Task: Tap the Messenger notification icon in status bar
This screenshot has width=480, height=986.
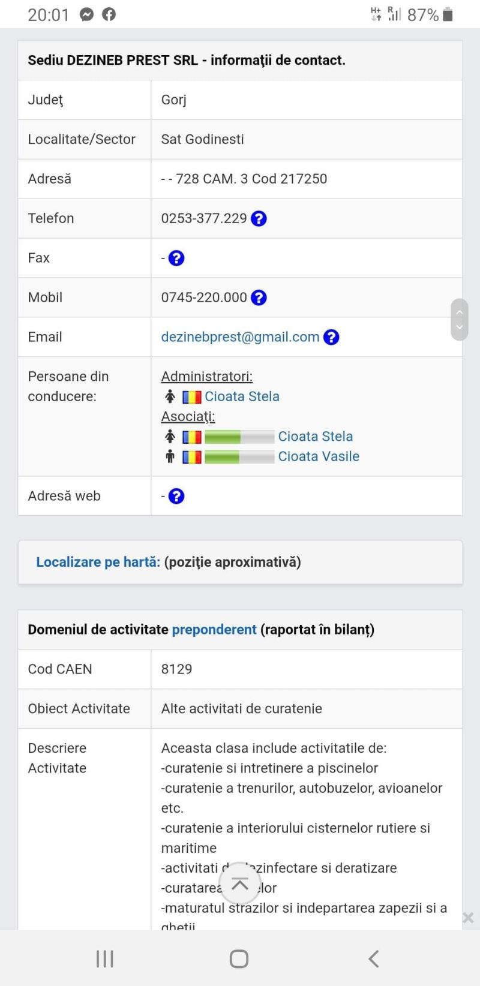Action: [87, 15]
